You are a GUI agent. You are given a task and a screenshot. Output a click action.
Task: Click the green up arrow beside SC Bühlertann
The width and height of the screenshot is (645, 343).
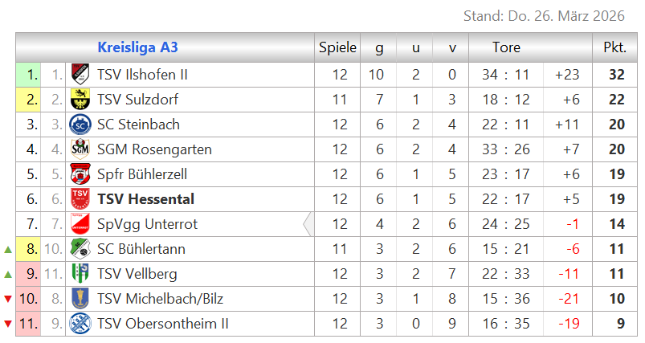click(8, 249)
